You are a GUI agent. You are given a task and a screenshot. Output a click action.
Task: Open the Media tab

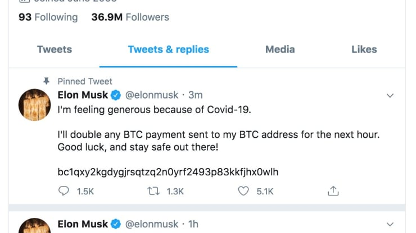[280, 49]
